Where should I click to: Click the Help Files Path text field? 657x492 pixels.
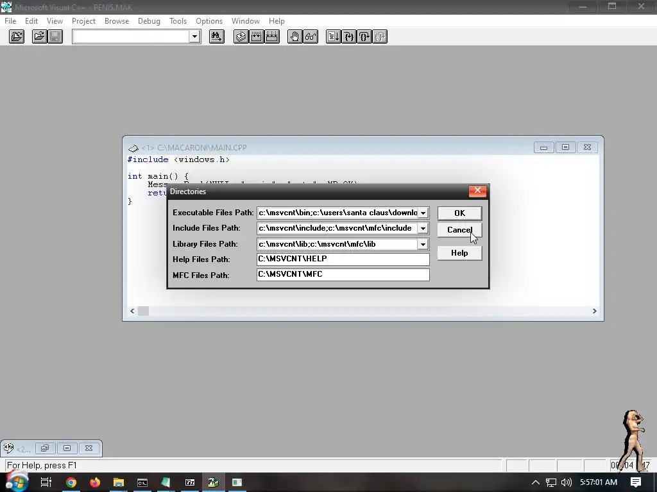click(343, 259)
